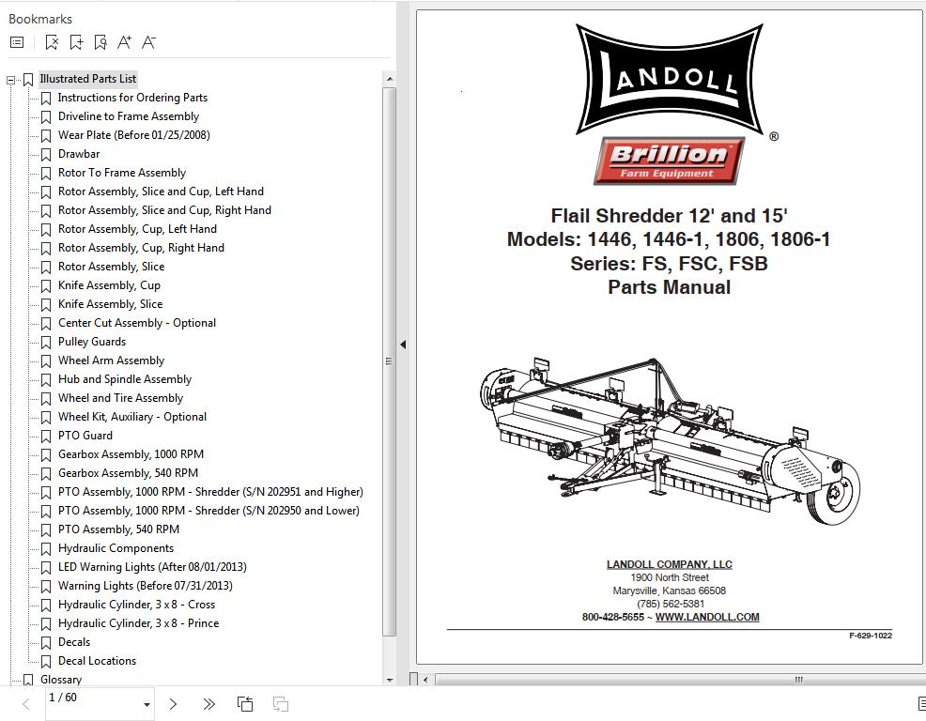Image resolution: width=926 pixels, height=721 pixels.
Task: Open PTO Guard bookmark
Action: point(85,436)
